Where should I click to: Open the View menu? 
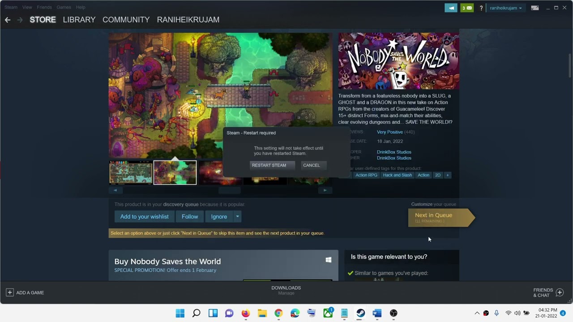(x=27, y=7)
